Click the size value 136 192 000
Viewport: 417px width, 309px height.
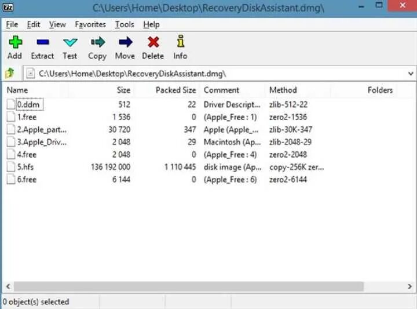click(x=111, y=167)
